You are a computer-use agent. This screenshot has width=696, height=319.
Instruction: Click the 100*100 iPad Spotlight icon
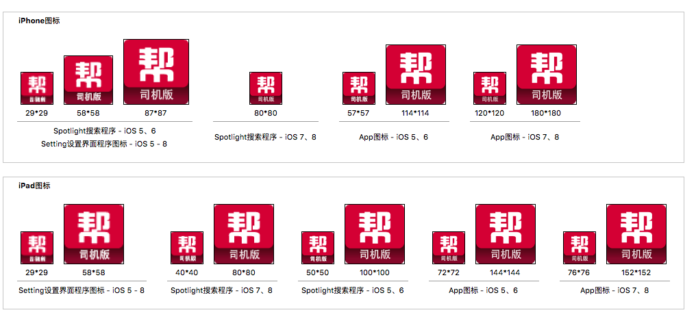[375, 234]
